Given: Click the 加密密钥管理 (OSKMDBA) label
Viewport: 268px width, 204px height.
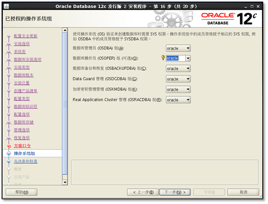Looking at the screenshot, I should [x=105, y=89].
